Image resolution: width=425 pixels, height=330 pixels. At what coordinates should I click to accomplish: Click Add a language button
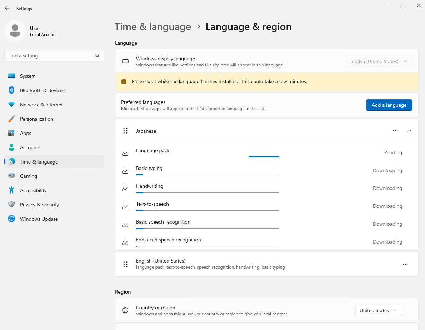[x=389, y=105]
